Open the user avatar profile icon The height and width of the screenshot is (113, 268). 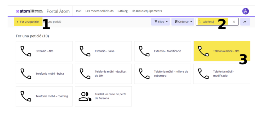click(245, 11)
